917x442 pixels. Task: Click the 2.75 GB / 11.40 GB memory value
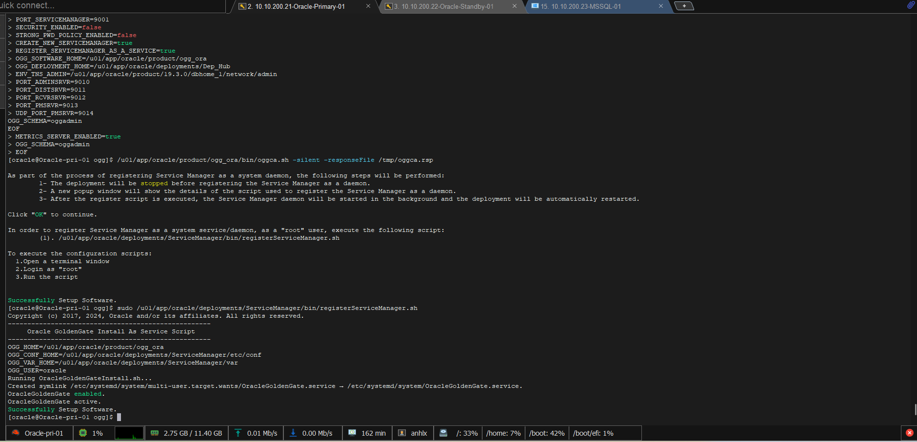click(x=193, y=433)
